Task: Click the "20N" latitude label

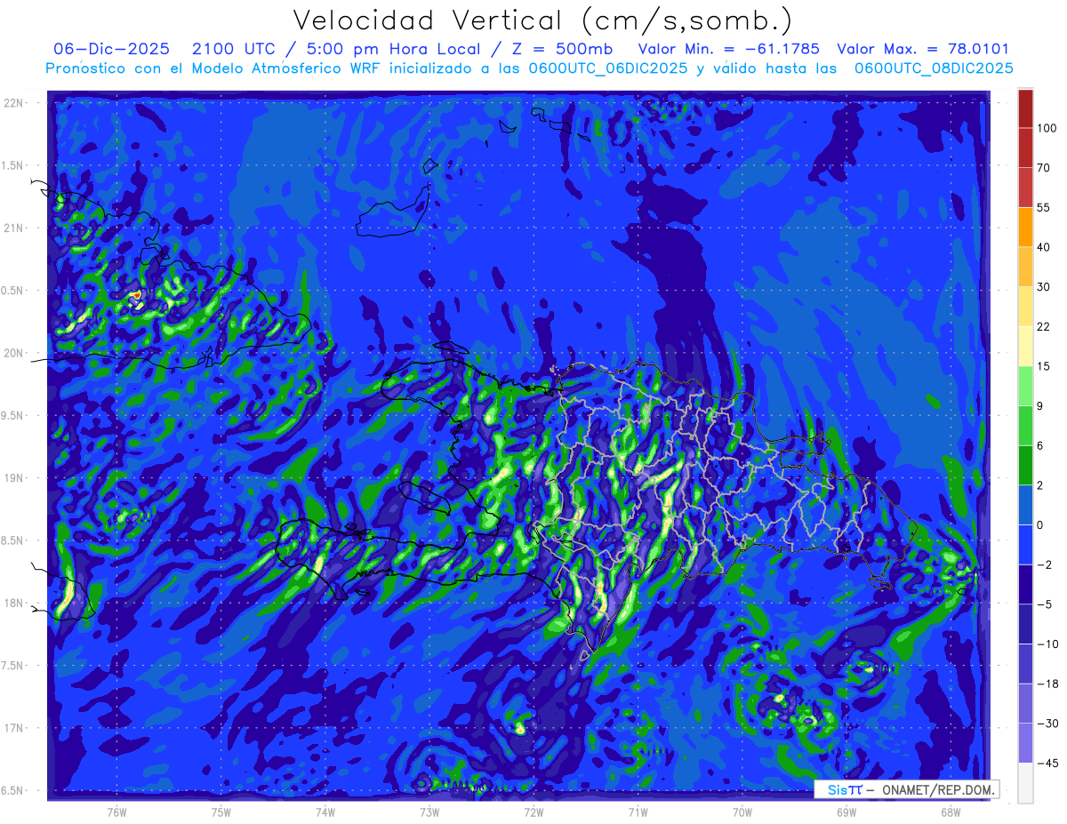Action: coord(13,353)
